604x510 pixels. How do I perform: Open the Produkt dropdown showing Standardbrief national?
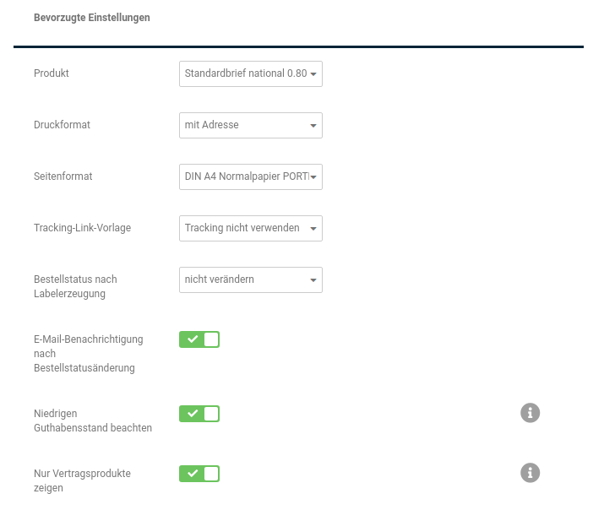pos(250,73)
